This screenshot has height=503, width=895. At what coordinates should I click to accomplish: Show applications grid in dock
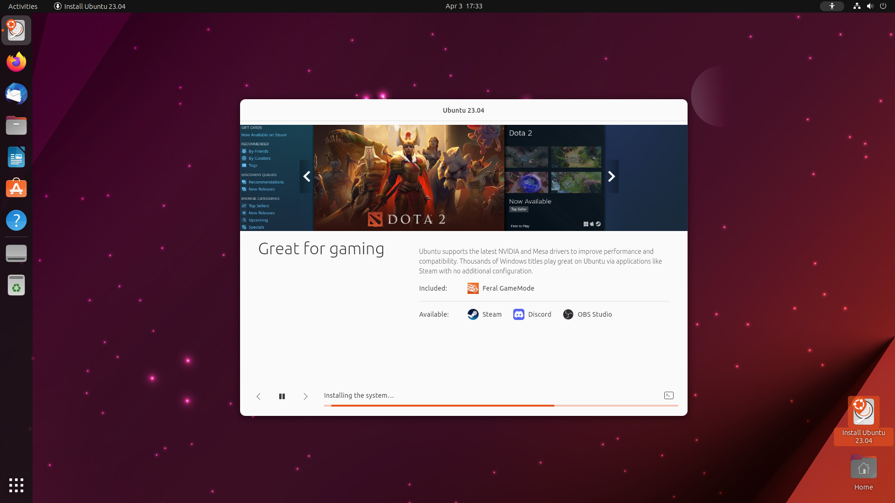pos(16,485)
